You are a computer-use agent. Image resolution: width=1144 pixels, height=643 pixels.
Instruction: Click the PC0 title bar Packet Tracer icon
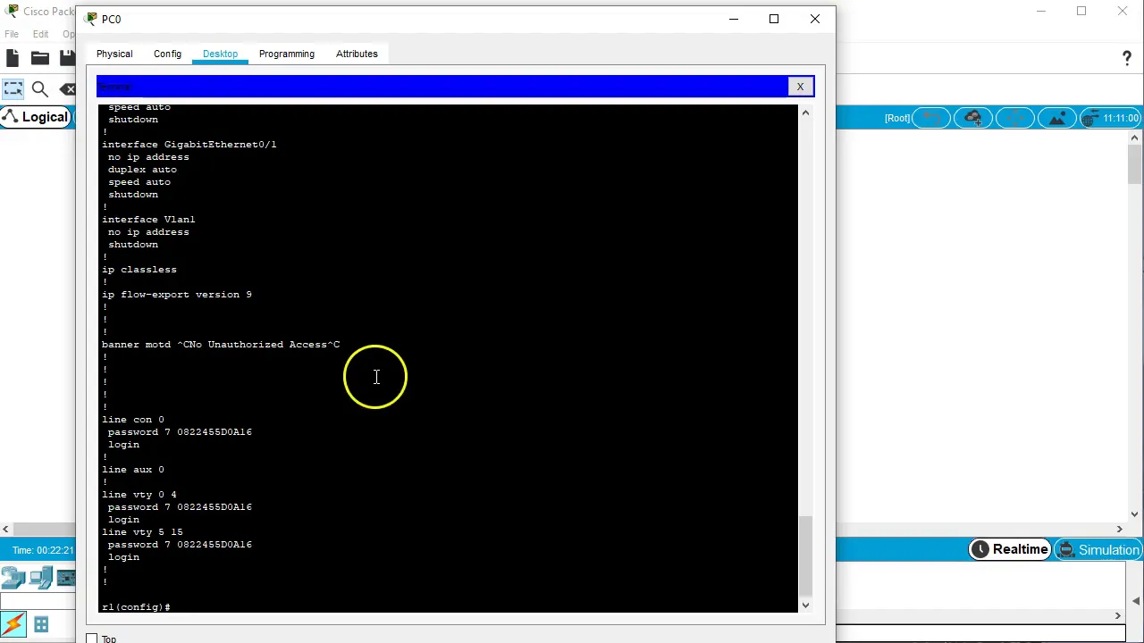click(x=91, y=19)
